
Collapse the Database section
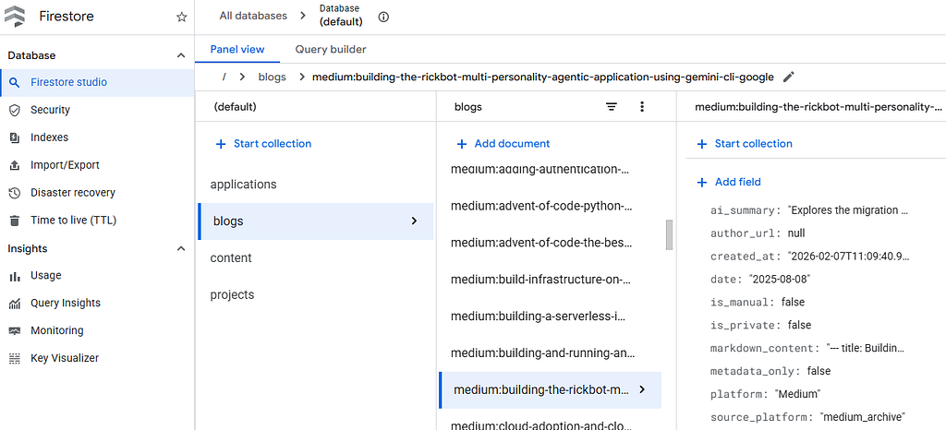(180, 55)
